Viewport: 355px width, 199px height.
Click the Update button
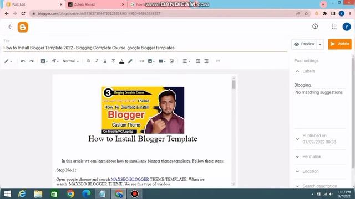click(x=340, y=44)
